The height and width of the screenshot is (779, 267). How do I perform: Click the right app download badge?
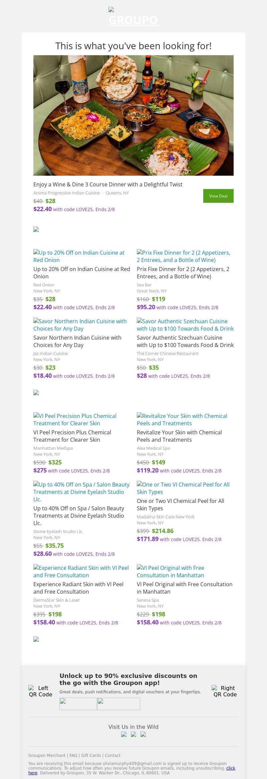(x=118, y=704)
